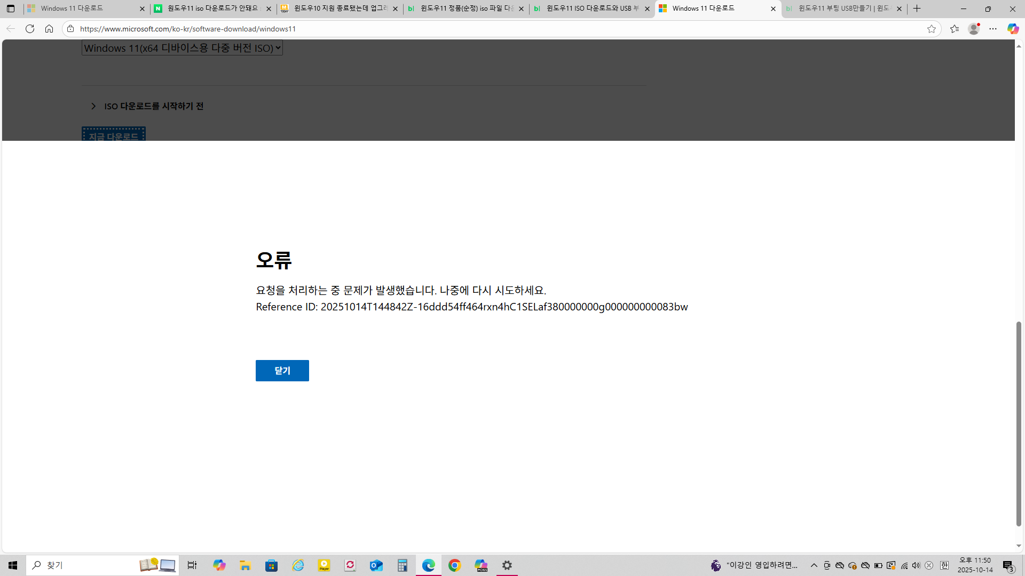Image resolution: width=1025 pixels, height=576 pixels.
Task: Open the volume control in tray
Action: click(x=916, y=565)
